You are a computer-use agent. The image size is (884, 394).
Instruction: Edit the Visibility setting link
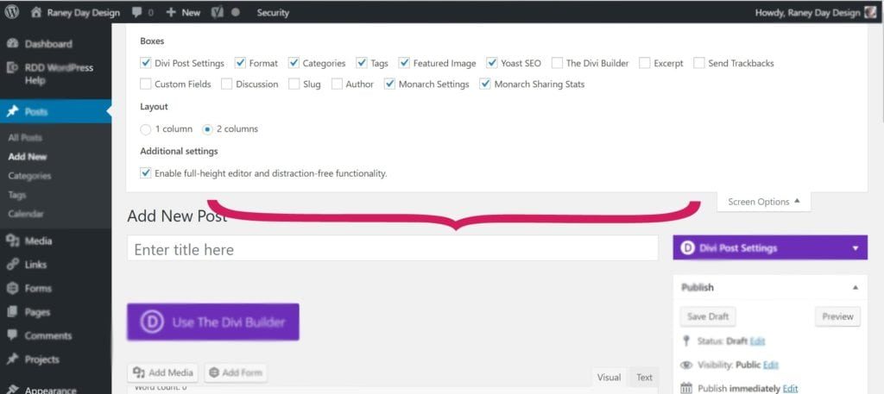tap(771, 365)
